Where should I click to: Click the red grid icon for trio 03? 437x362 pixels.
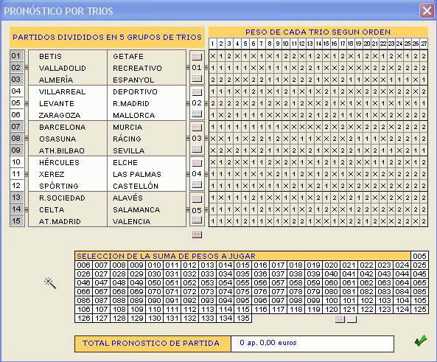point(197,128)
